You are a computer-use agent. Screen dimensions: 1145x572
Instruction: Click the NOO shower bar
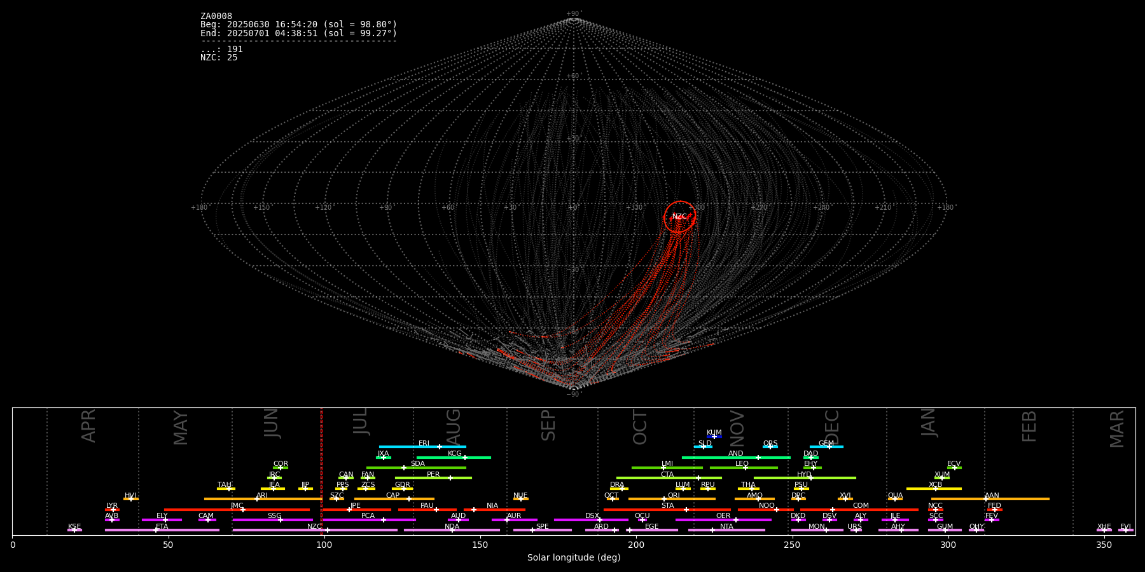coord(766,509)
